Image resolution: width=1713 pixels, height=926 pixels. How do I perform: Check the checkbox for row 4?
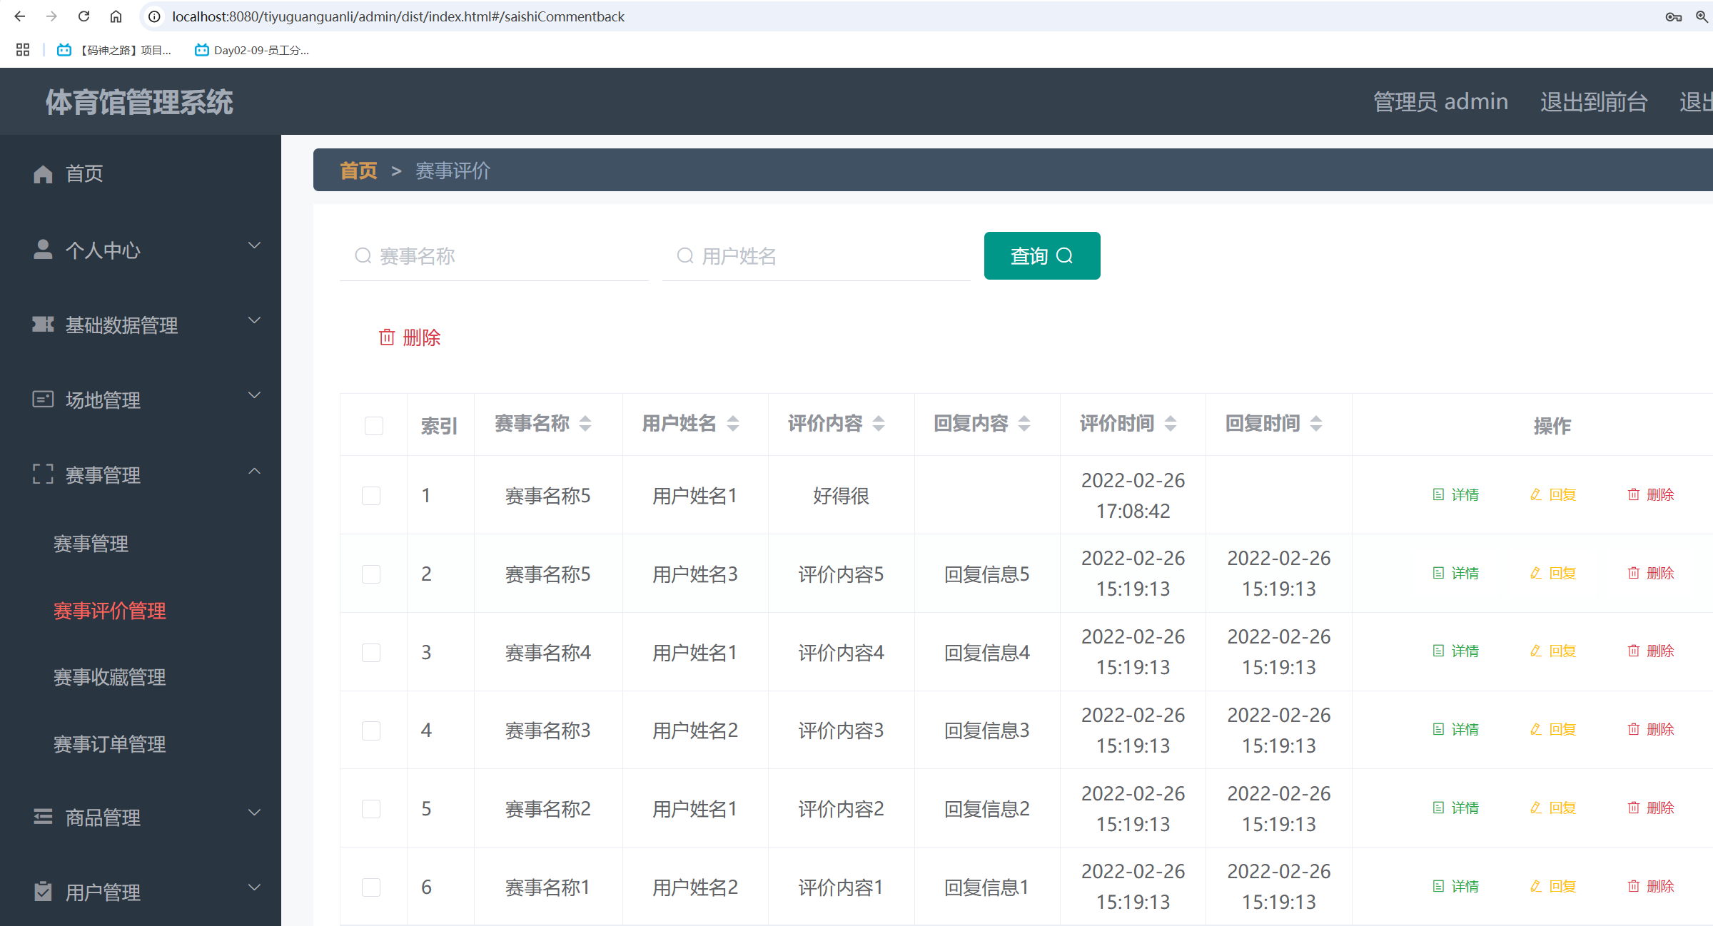[371, 731]
